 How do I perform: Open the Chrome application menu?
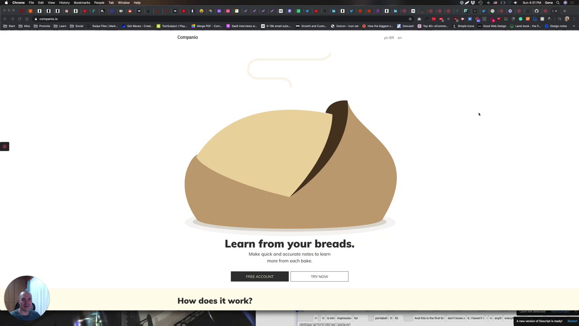pos(19,3)
